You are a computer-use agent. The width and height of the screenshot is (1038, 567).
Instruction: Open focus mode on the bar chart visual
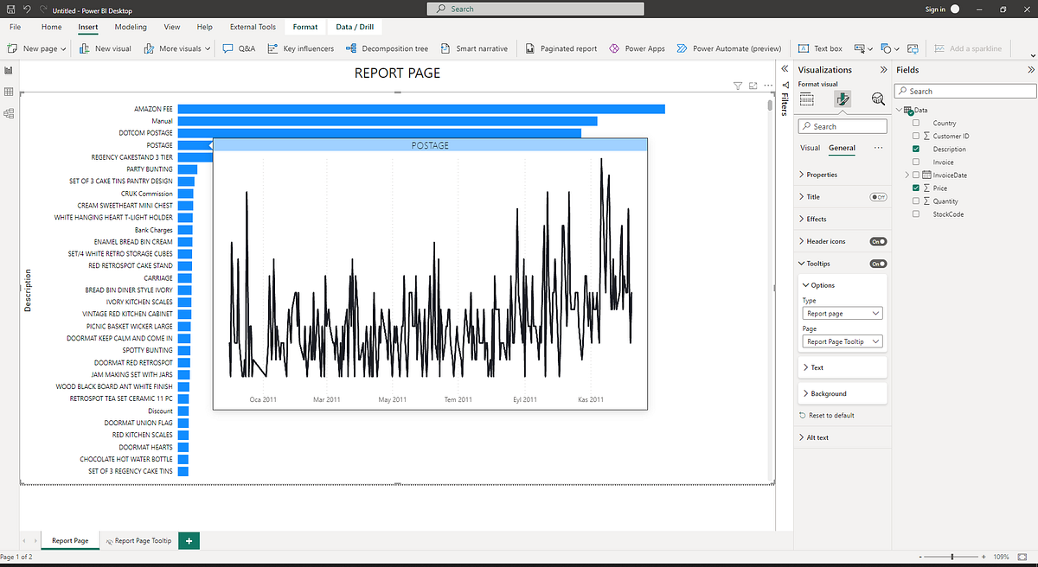tap(752, 84)
